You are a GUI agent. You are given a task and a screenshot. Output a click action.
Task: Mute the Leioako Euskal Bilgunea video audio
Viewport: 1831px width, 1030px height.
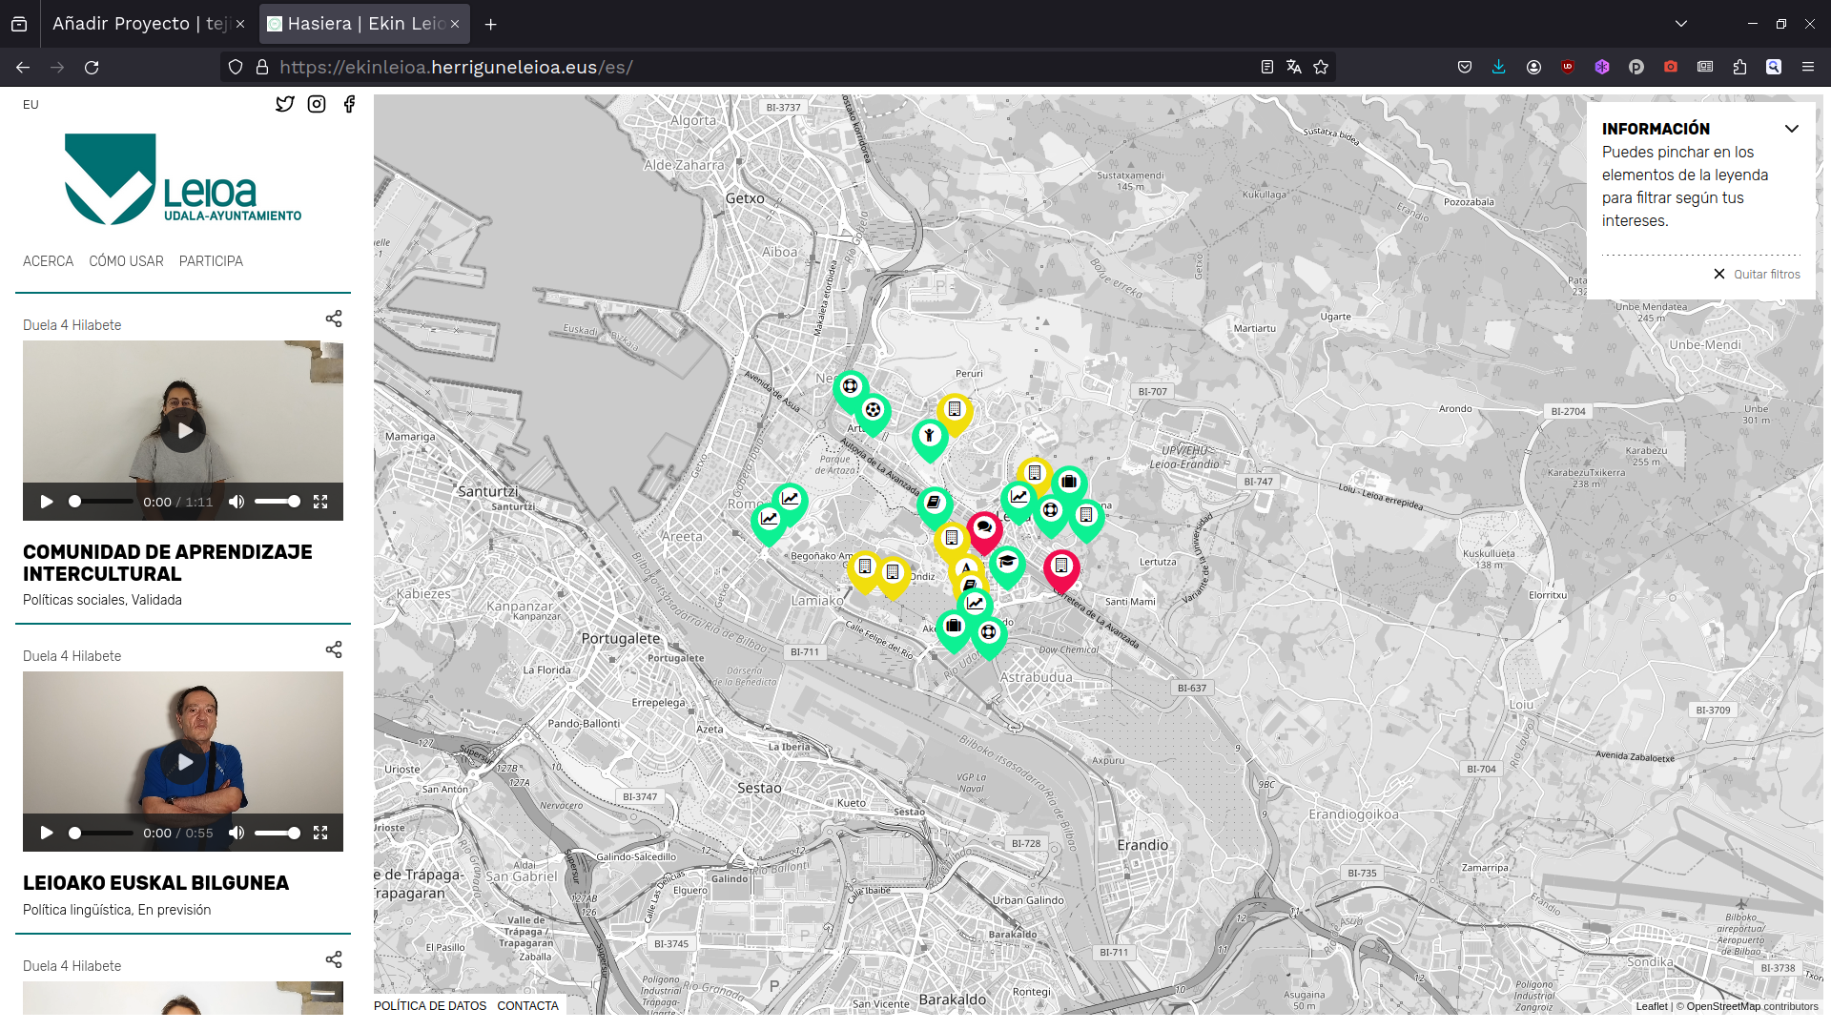237,833
